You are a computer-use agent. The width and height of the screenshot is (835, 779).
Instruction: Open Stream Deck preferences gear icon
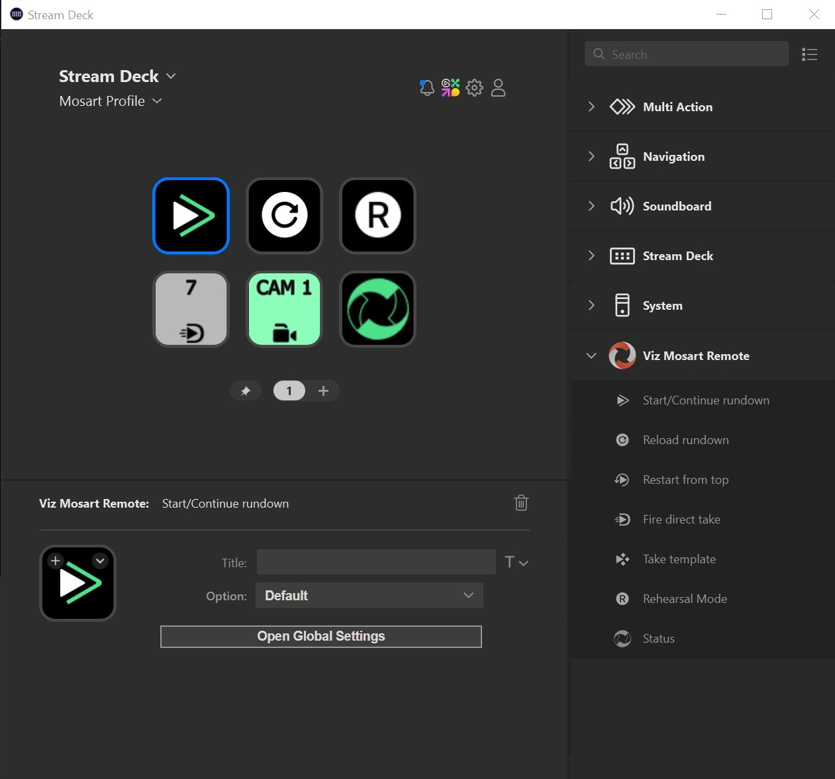click(474, 88)
